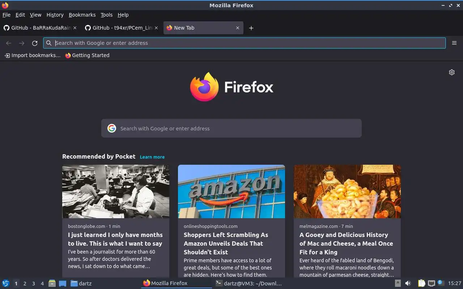This screenshot has height=289, width=463.
Task: Open the Lubuntu start menu icon
Action: 6,283
